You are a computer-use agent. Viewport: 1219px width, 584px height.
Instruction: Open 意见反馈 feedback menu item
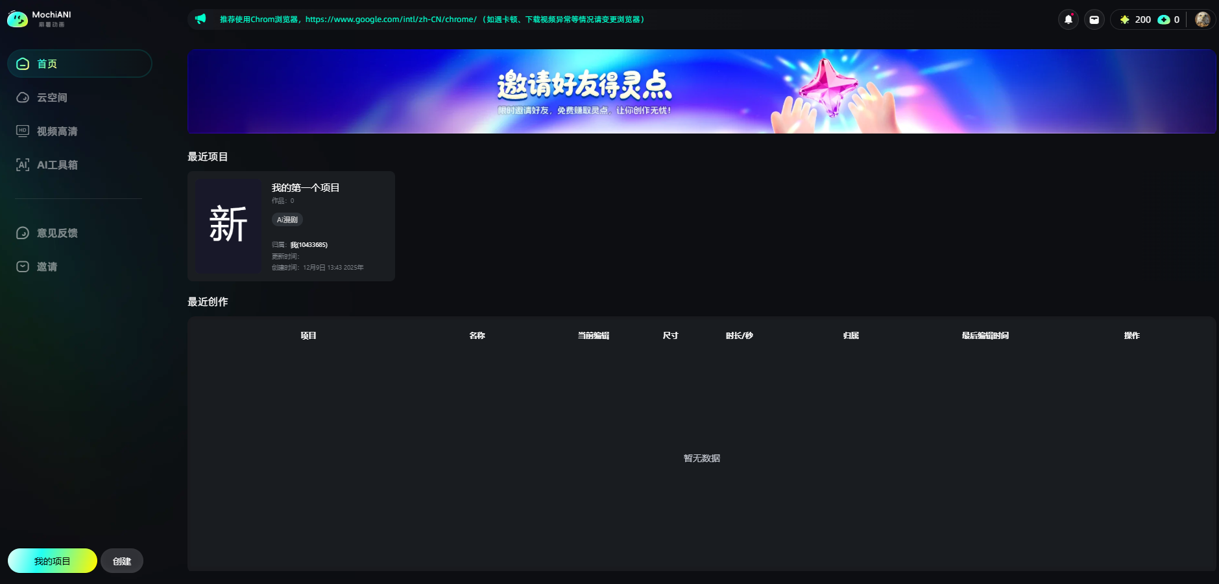click(x=57, y=233)
